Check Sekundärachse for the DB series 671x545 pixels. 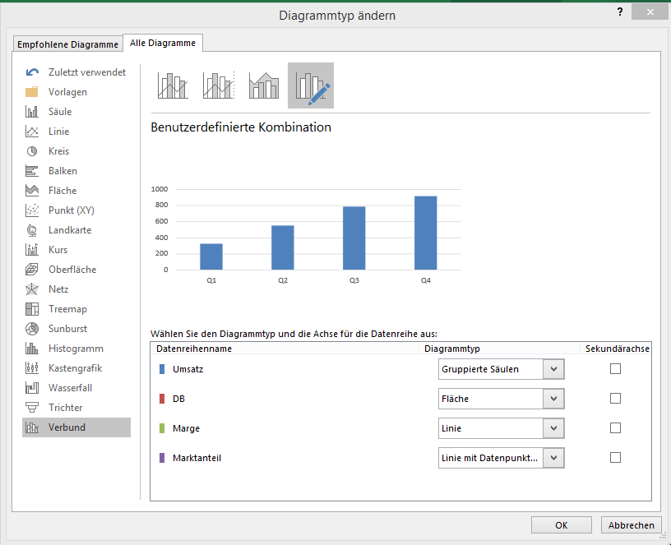click(x=615, y=399)
